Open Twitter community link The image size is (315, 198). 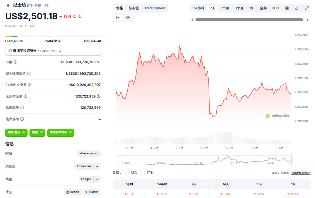pos(92,192)
